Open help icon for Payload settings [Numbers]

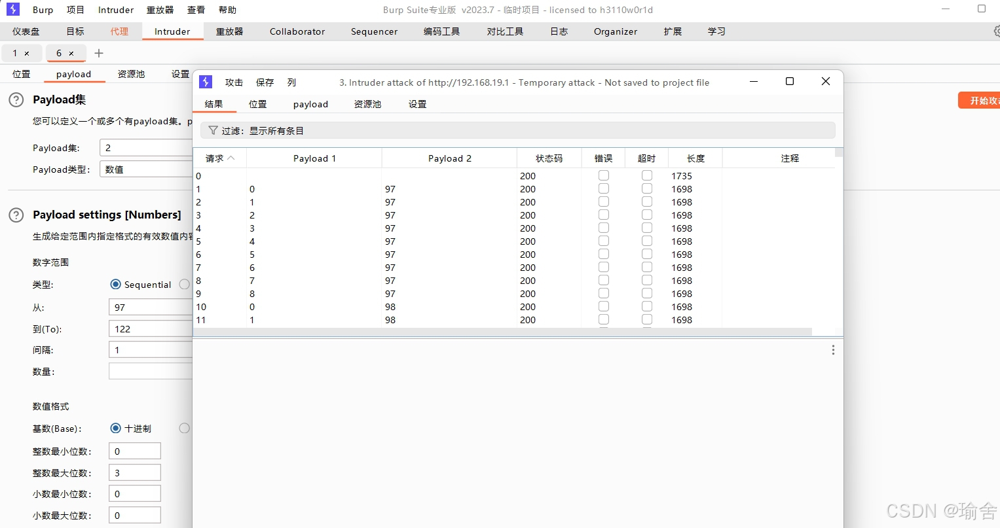click(x=16, y=215)
